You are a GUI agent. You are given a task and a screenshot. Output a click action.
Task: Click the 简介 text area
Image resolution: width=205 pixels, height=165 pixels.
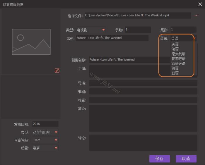pos(143,119)
